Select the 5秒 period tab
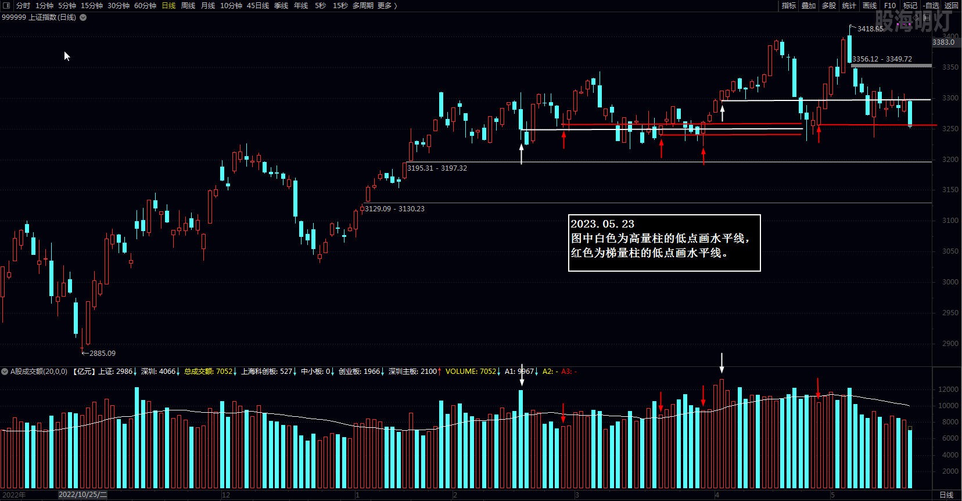Image resolution: width=962 pixels, height=501 pixels. [x=321, y=5]
